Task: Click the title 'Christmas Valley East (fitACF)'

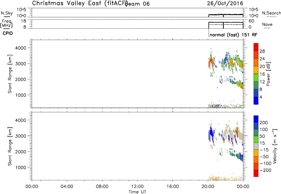Action: pyautogui.click(x=80, y=4)
